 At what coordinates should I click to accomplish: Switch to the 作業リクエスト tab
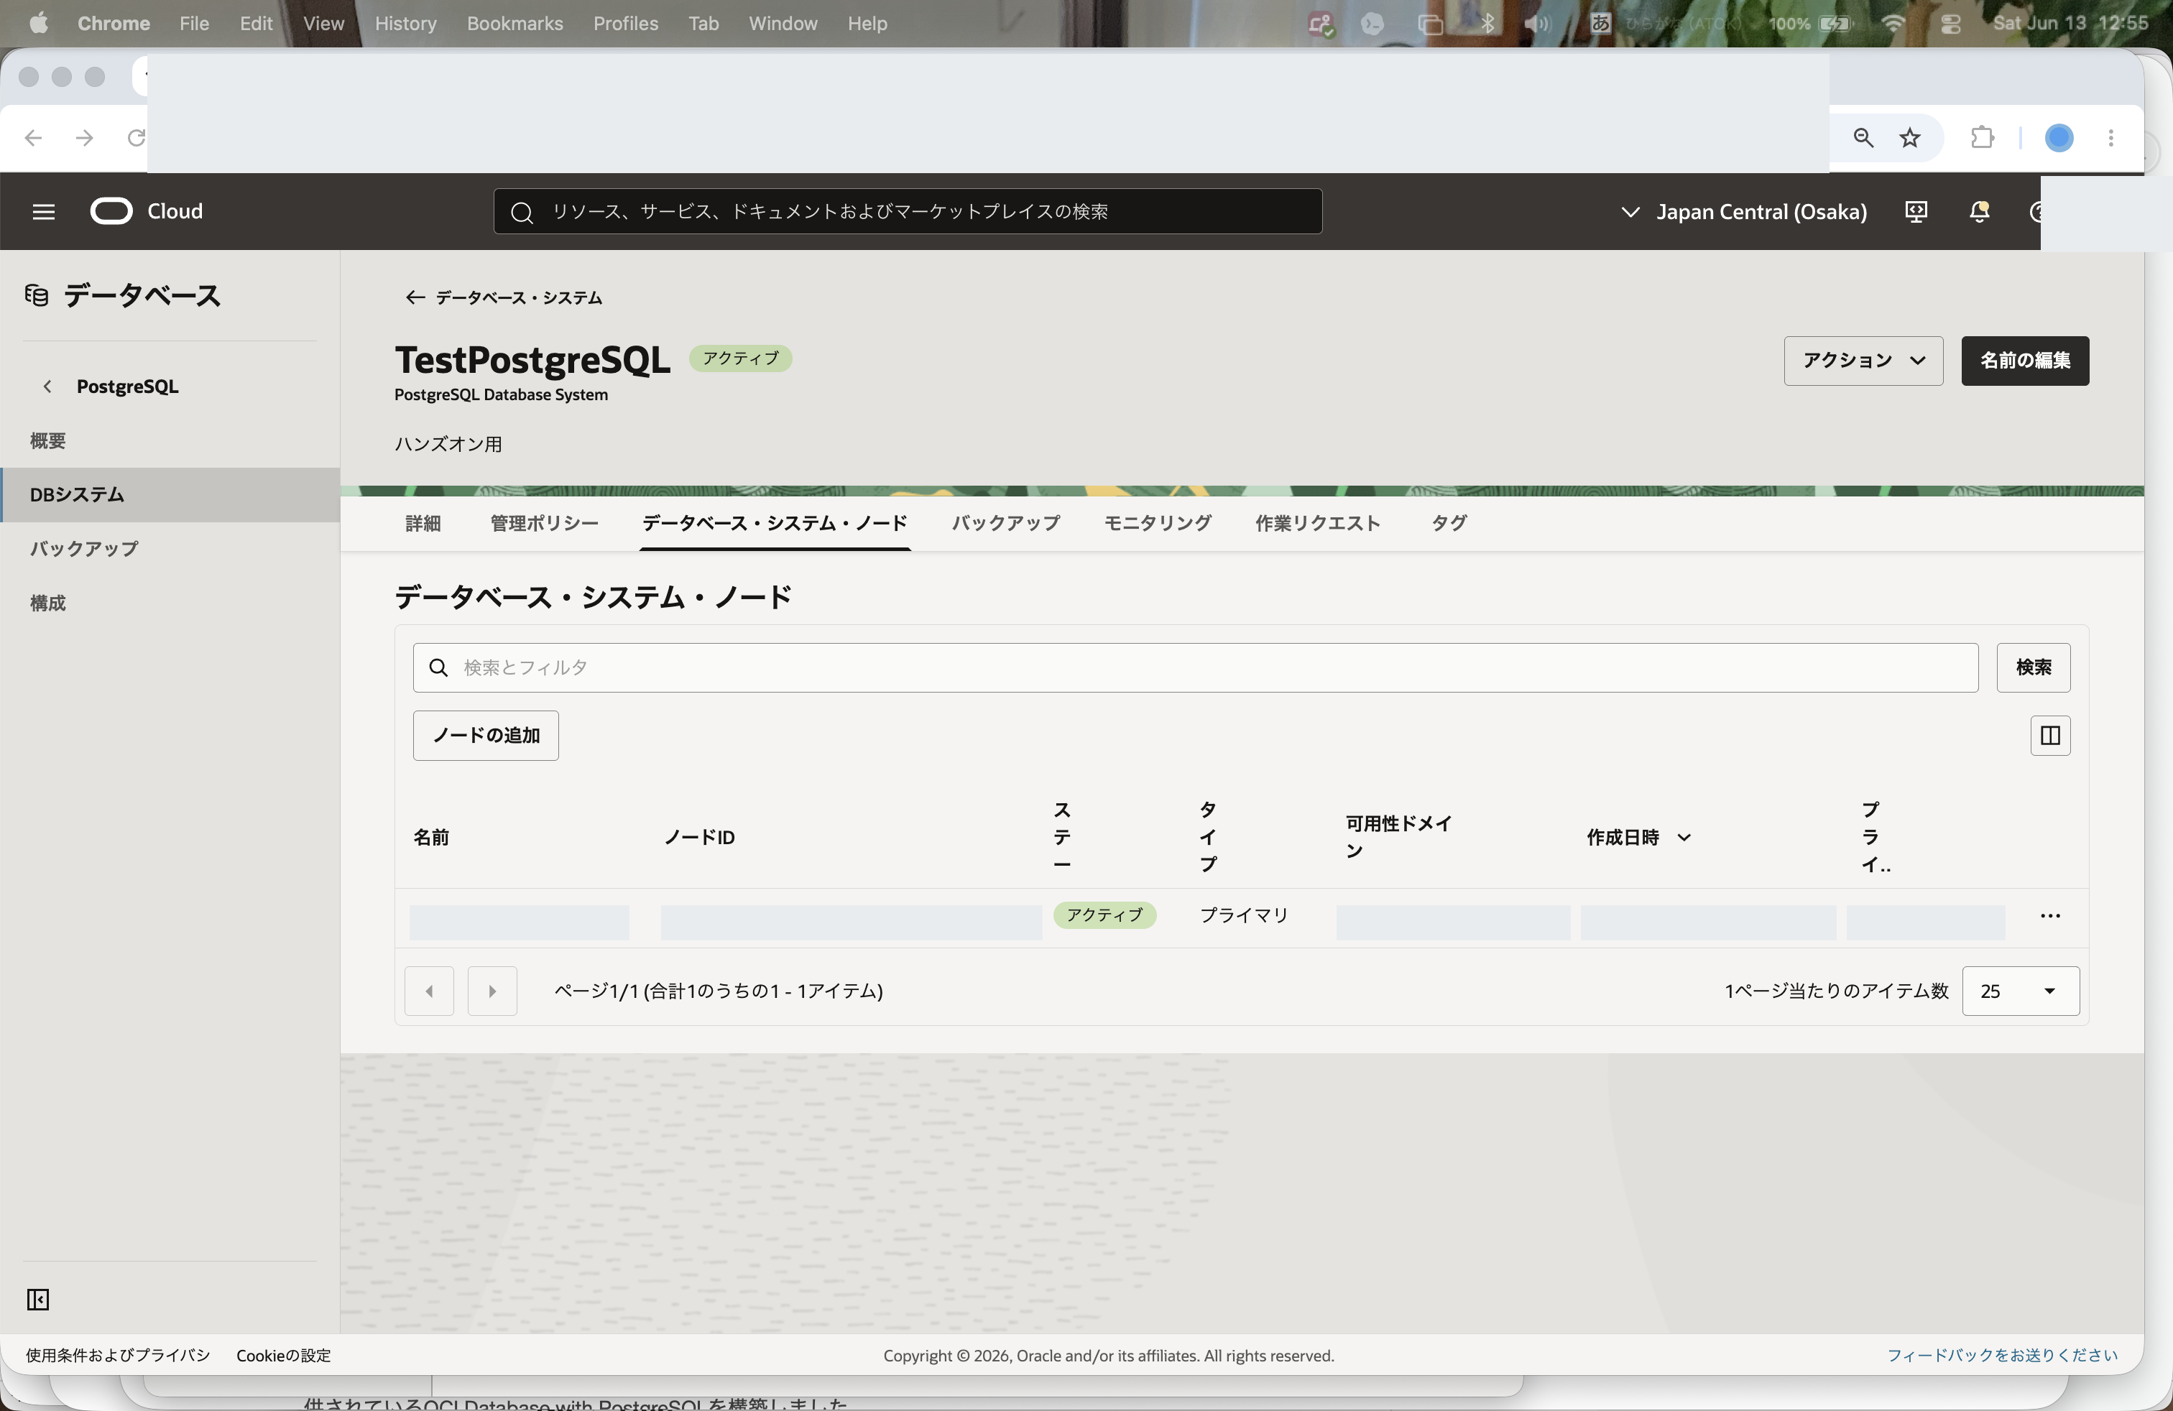[x=1317, y=524]
